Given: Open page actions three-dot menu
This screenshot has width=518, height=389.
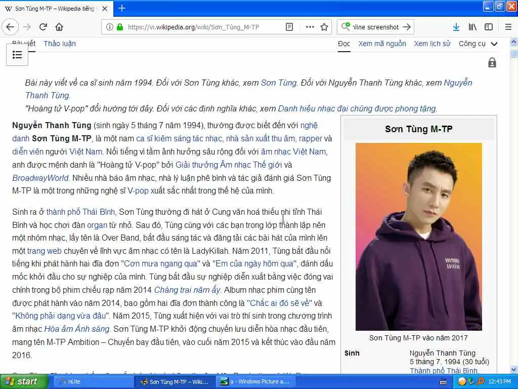Looking at the screenshot, I should pos(310,27).
